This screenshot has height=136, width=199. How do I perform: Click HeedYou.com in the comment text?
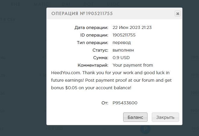67,73
